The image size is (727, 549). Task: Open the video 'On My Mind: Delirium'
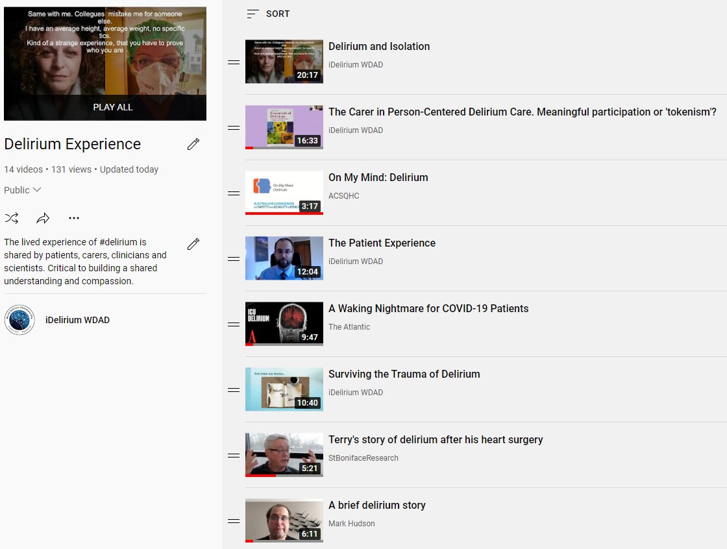pyautogui.click(x=378, y=177)
